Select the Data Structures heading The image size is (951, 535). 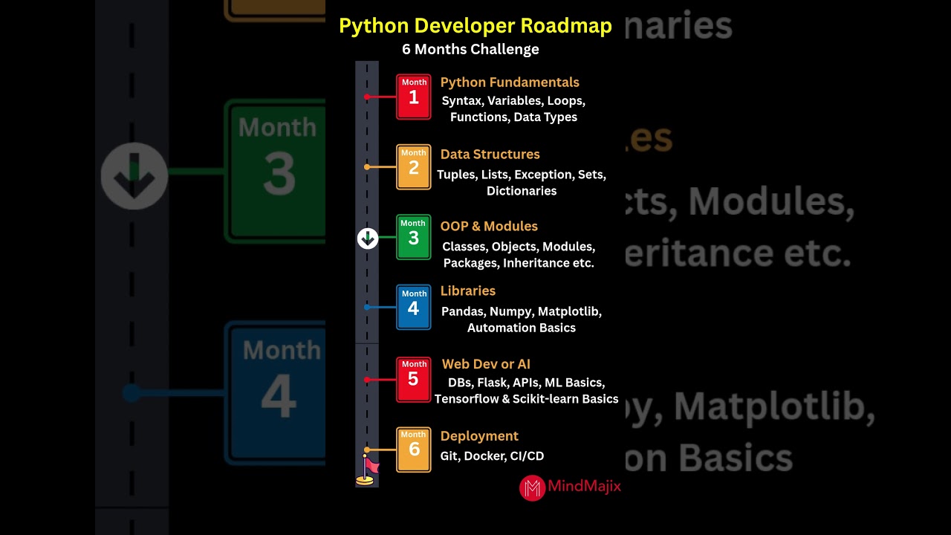coord(490,155)
